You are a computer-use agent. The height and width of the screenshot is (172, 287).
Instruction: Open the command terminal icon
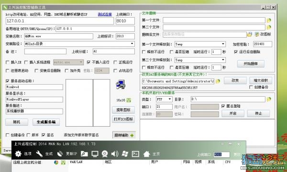coord(135,154)
